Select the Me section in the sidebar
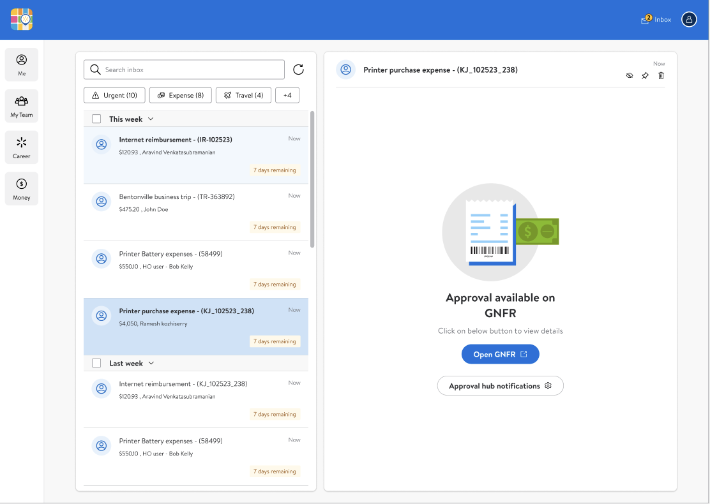The height and width of the screenshot is (504, 710). [x=21, y=64]
